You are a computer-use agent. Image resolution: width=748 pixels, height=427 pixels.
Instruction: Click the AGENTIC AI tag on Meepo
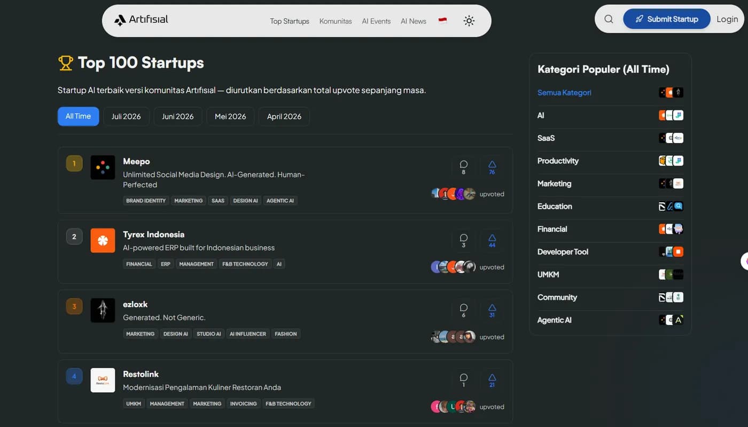click(280, 201)
